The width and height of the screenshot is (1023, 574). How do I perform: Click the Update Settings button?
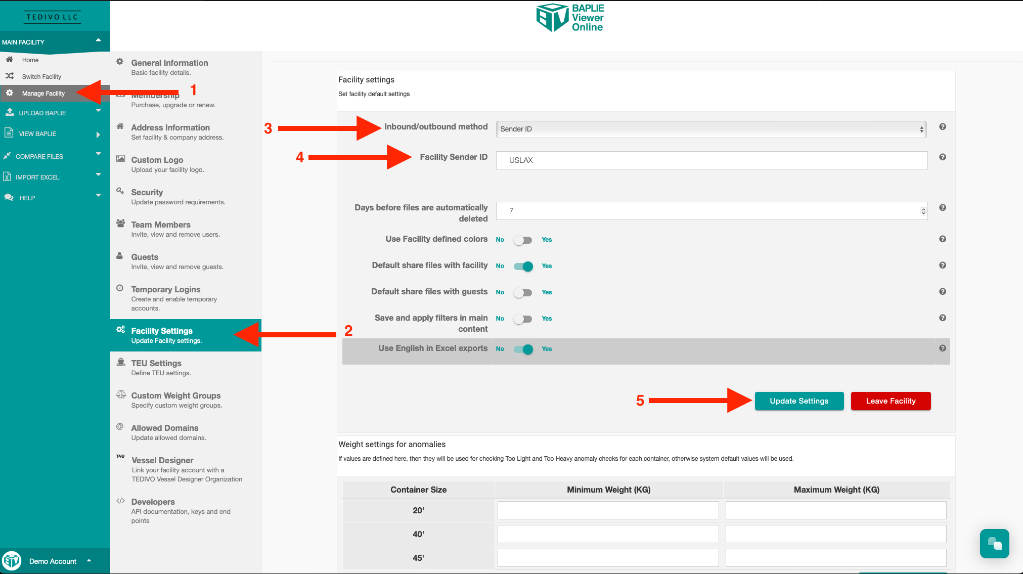pos(798,401)
